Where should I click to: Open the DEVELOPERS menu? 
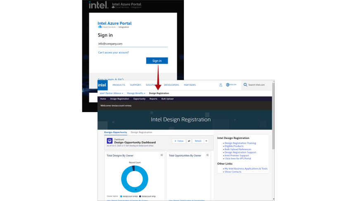[171, 85]
